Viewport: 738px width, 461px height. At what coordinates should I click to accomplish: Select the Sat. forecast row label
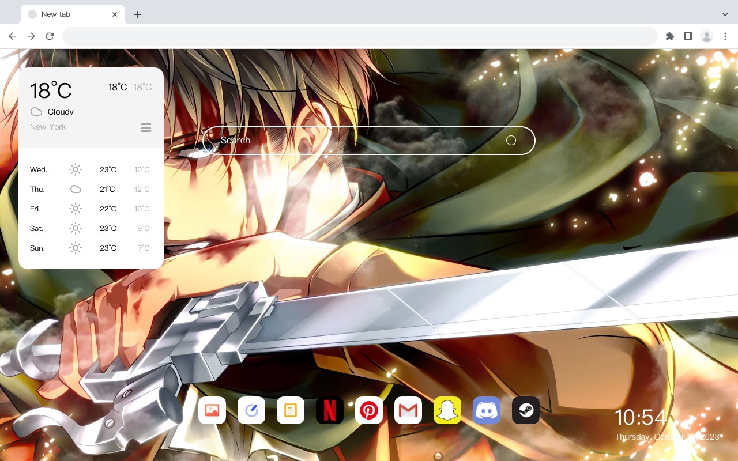[x=37, y=229]
